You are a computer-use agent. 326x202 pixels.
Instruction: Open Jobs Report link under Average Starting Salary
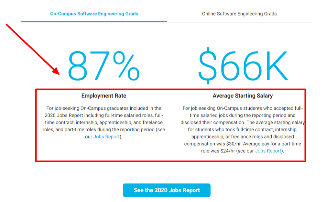268,151
